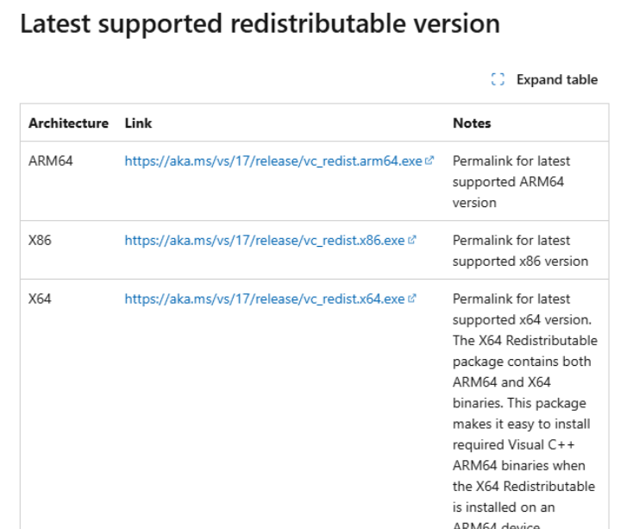Click the "Architecture" column header
Image resolution: width=620 pixels, height=529 pixels.
pyautogui.click(x=68, y=123)
